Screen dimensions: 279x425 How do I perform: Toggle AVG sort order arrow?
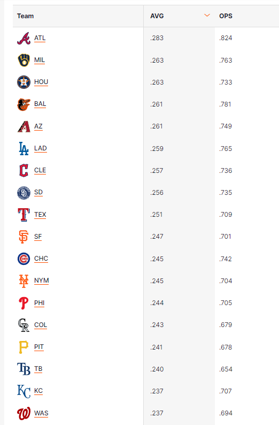[x=207, y=16]
